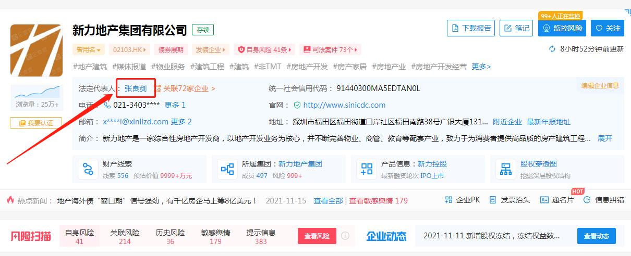This screenshot has height=256, width=631.
Task: Open 成员 497 members count
Action: tap(254, 176)
